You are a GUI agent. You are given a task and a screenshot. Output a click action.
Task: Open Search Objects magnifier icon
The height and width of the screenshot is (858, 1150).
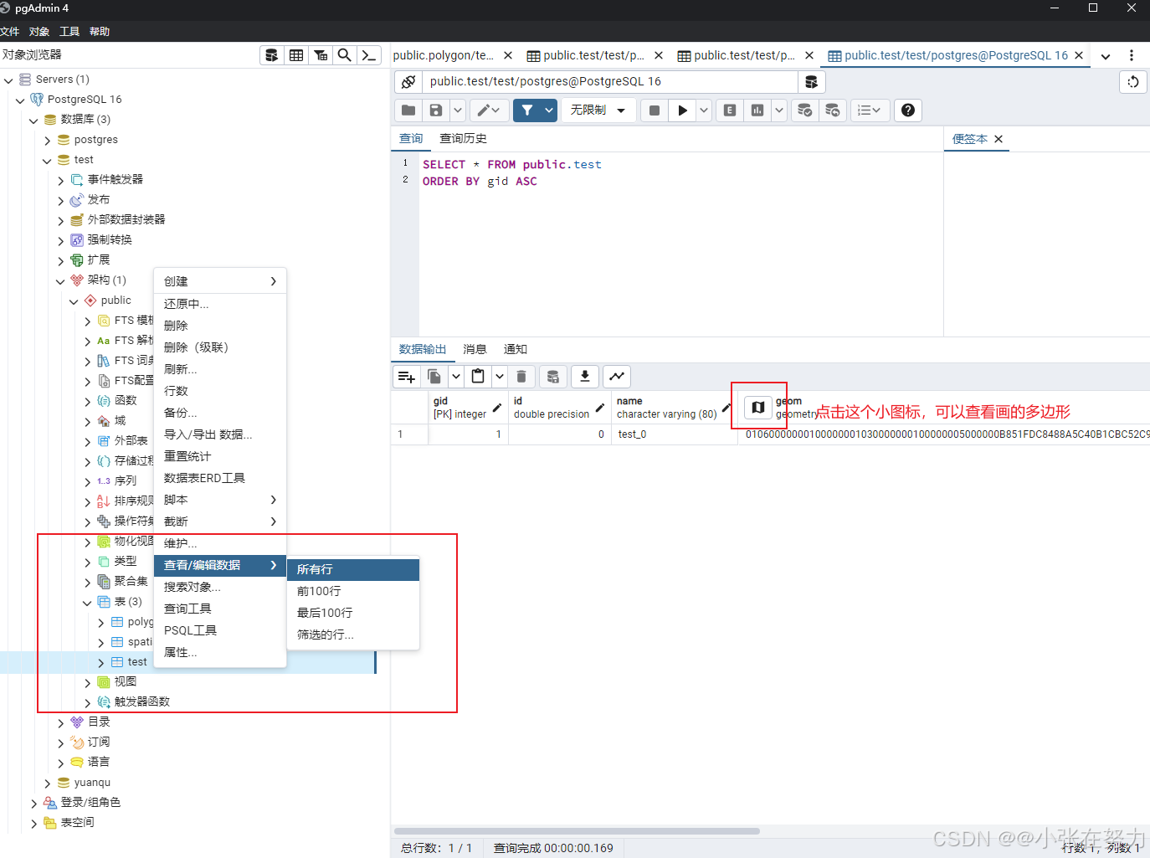[344, 55]
